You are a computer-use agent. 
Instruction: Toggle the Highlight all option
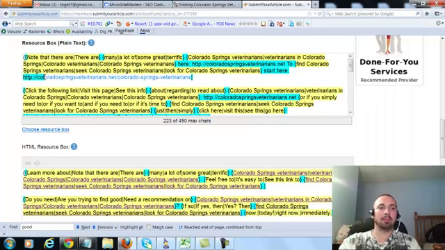(129, 227)
